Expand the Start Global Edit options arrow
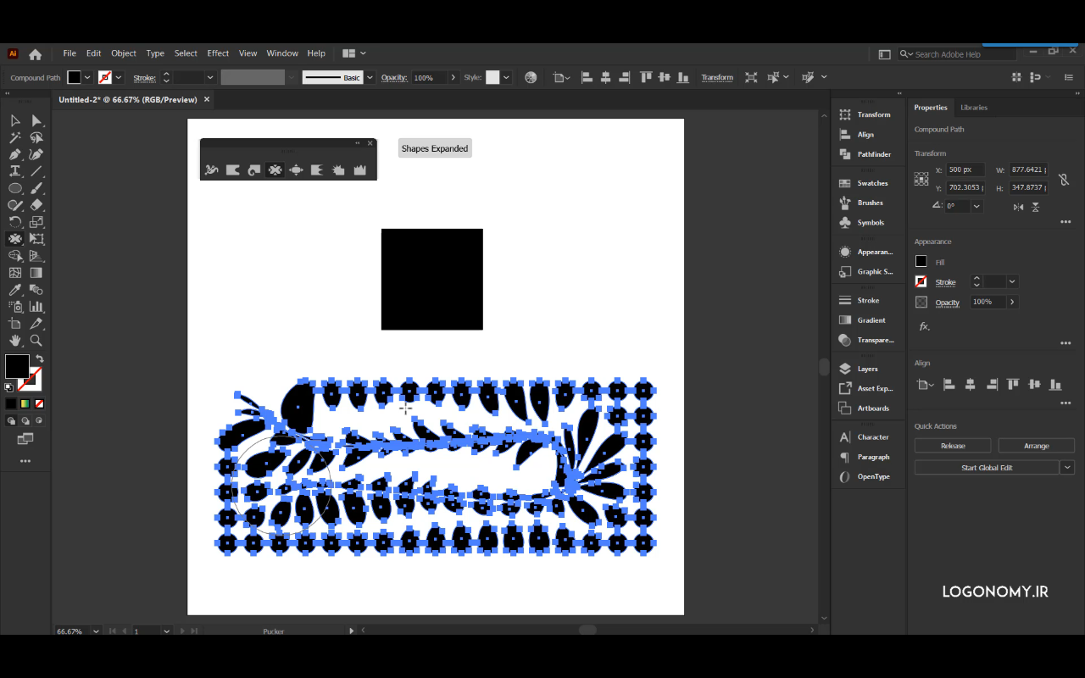 click(1067, 468)
